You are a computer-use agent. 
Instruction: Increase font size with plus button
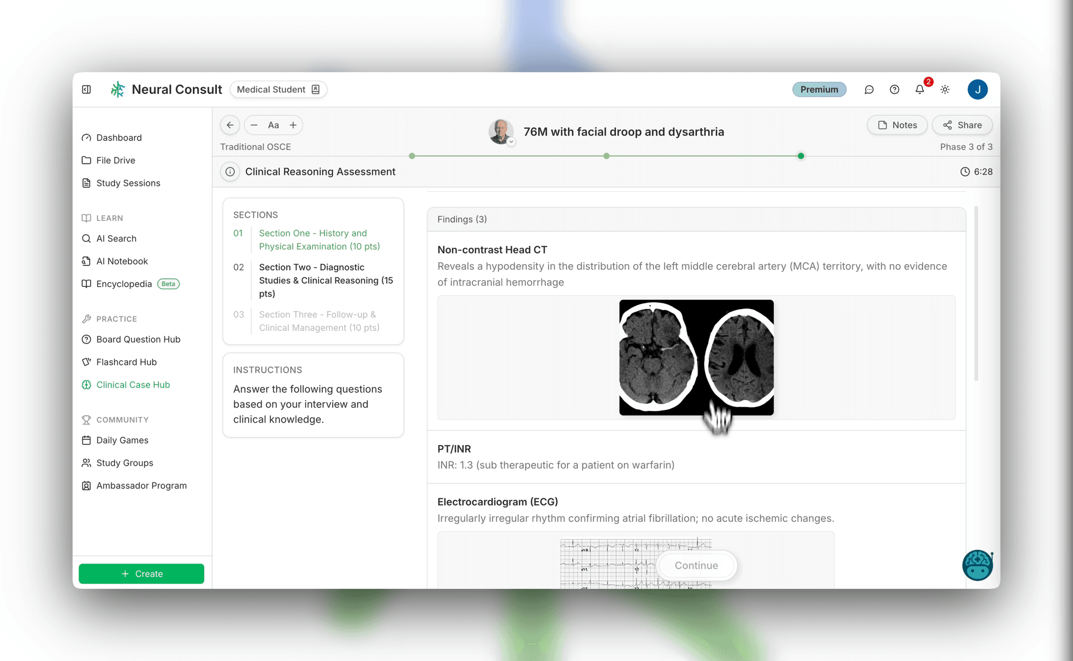coord(293,125)
